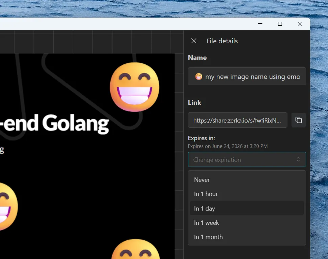This screenshot has width=328, height=259.
Task: Click the large grinning emoji in image
Action: pos(135,87)
